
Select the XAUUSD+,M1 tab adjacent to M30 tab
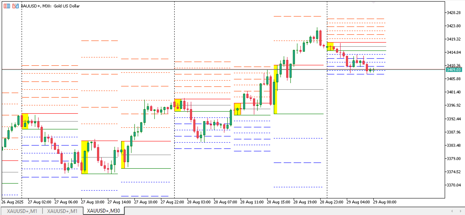tap(62, 211)
